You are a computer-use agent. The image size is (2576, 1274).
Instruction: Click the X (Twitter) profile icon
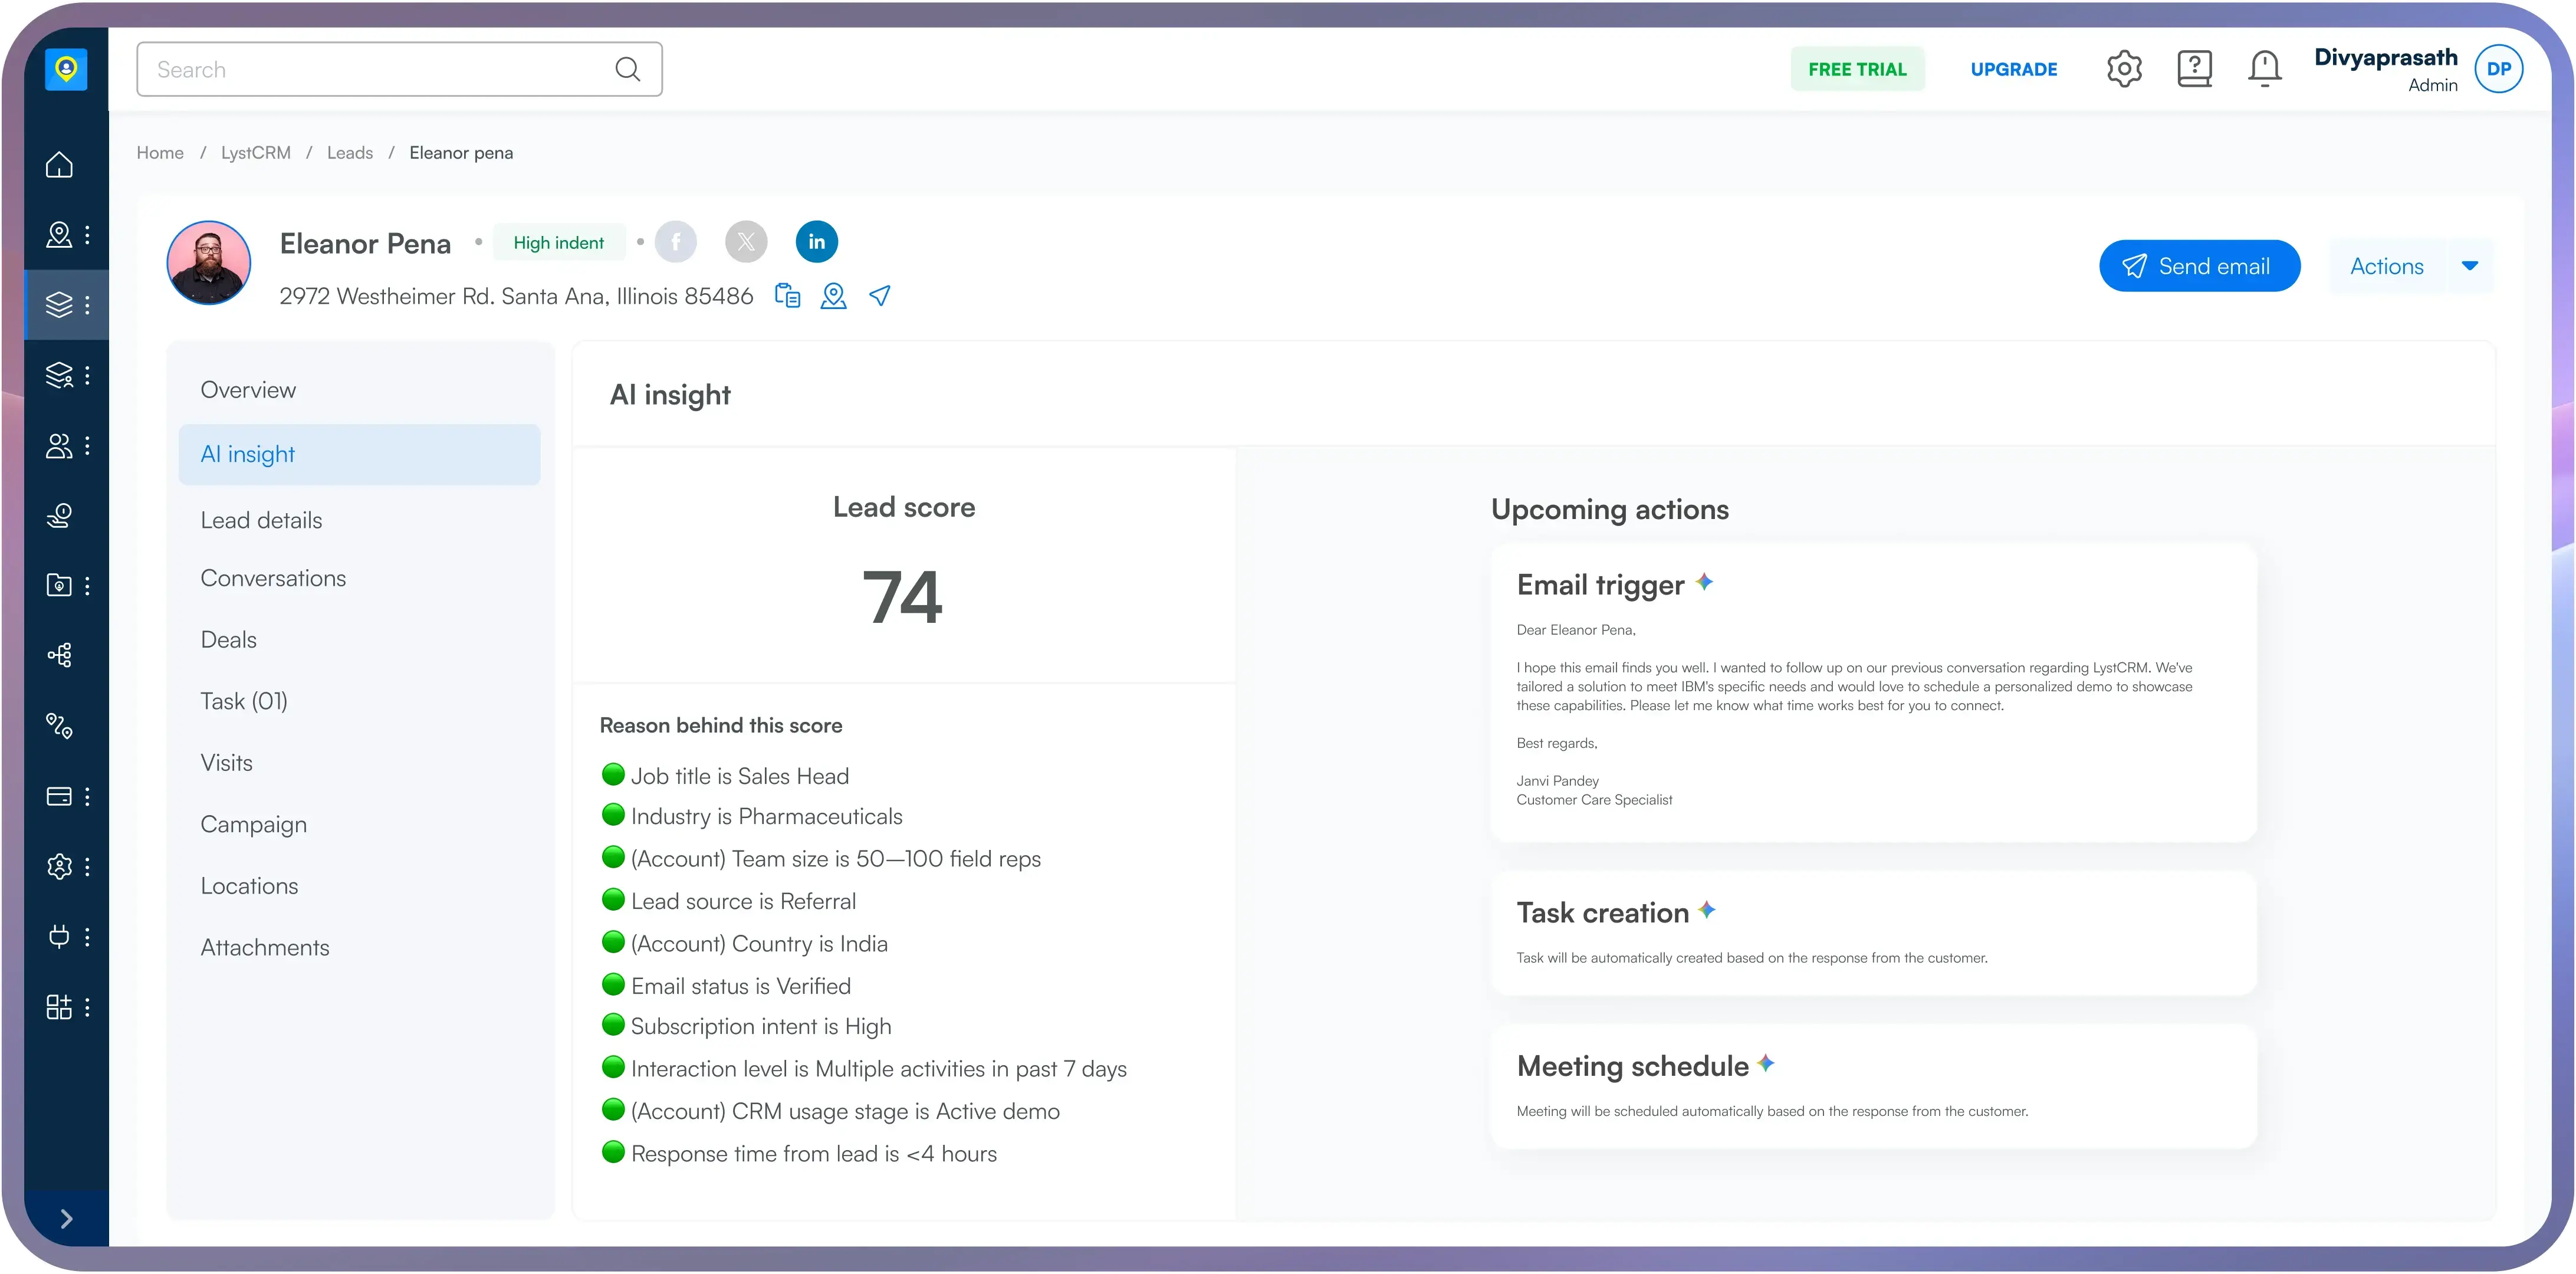click(746, 242)
